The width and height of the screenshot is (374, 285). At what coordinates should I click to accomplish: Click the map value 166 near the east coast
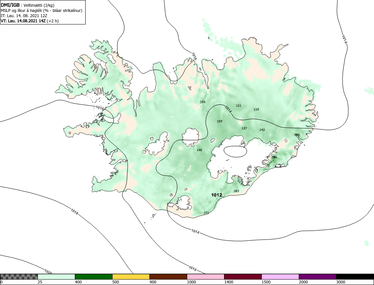click(297, 135)
